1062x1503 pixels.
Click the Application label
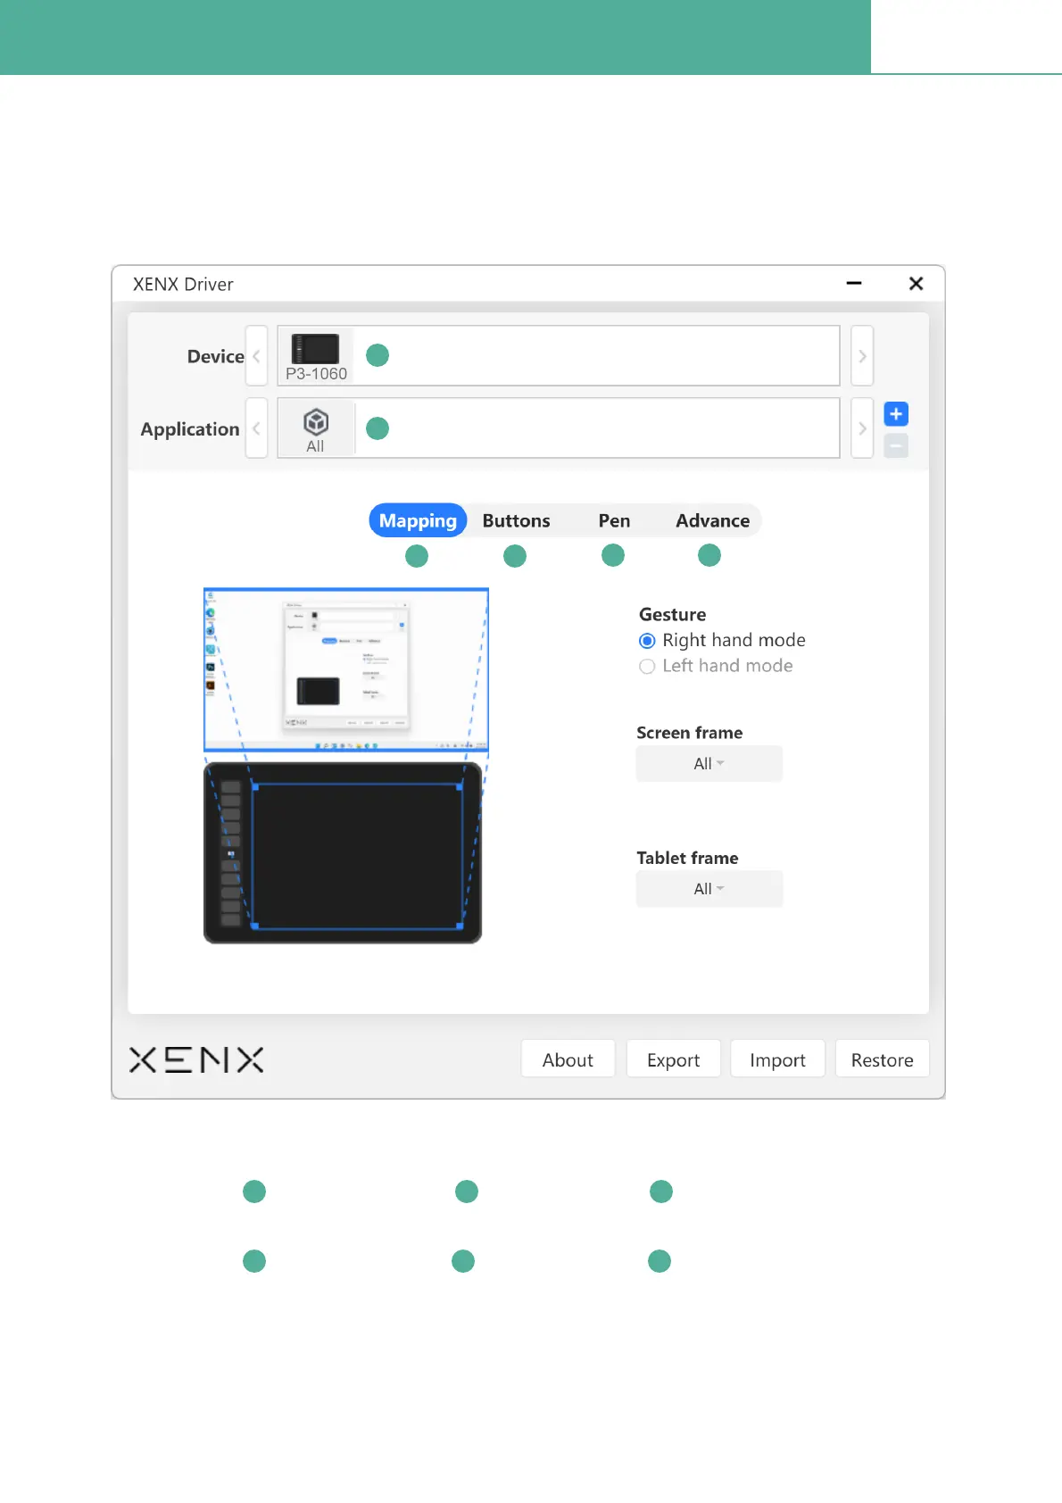[190, 429]
